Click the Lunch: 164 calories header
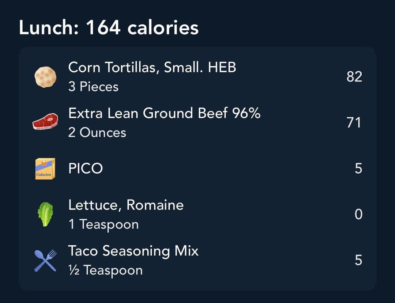This screenshot has width=395, height=303. point(109,27)
